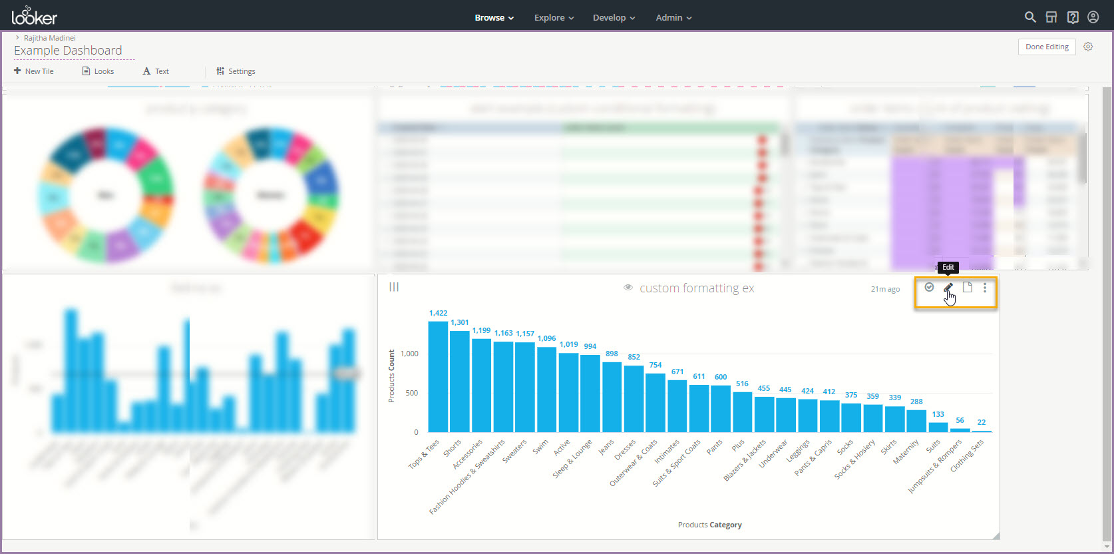
Task: Open the Admin menu
Action: [673, 18]
